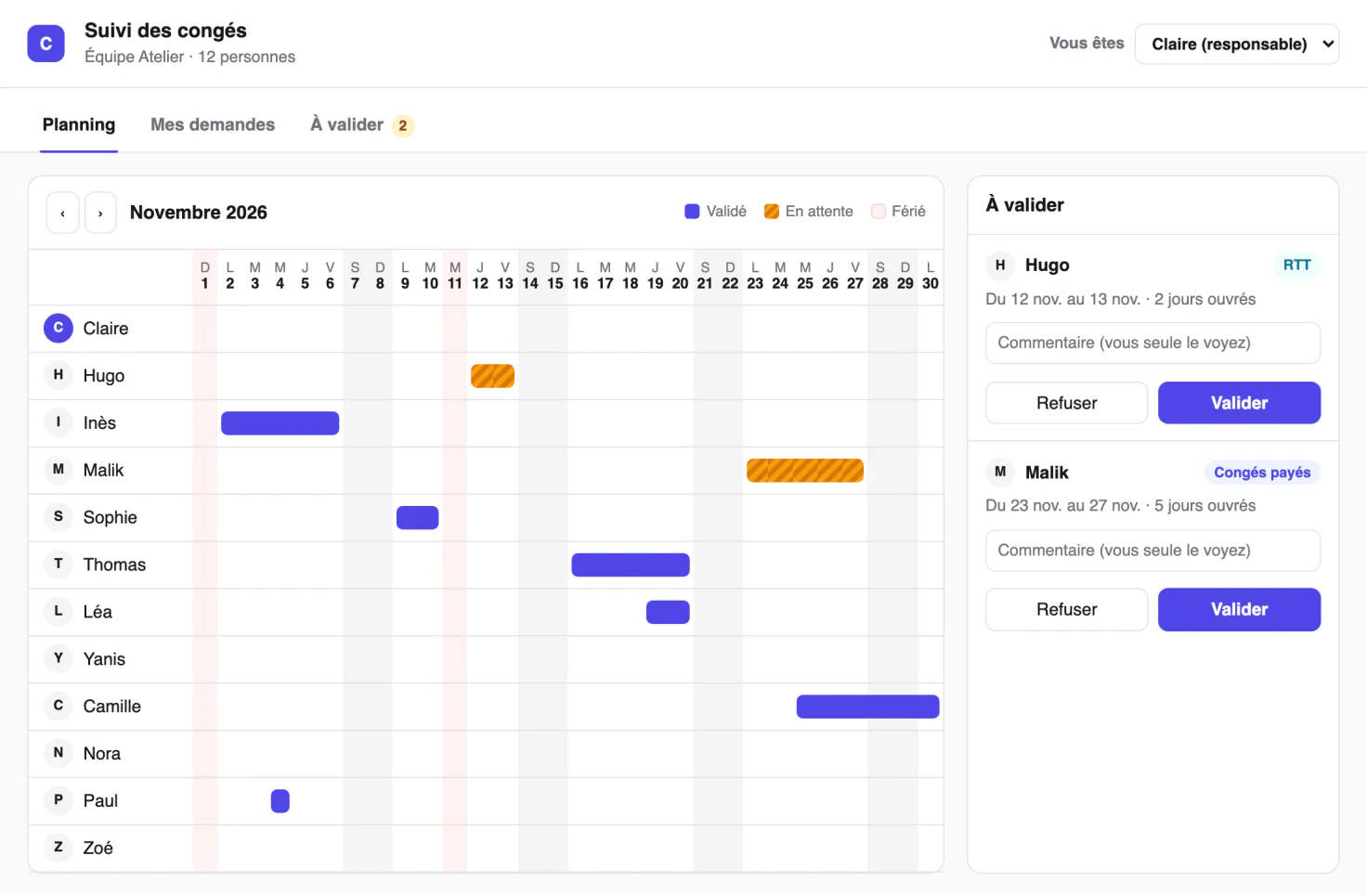Switch to the Planning tab
1367x895 pixels.
79,124
